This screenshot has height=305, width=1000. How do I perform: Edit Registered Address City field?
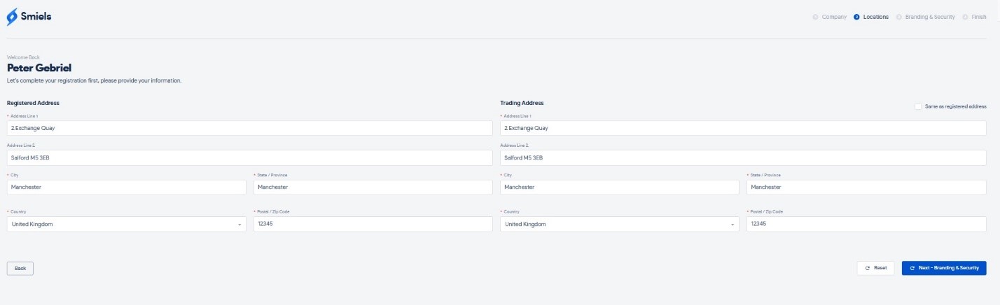tap(126, 187)
